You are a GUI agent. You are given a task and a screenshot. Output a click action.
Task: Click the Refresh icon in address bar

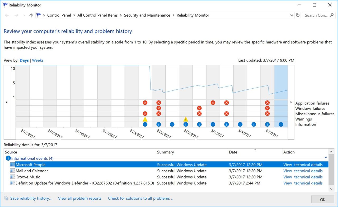[298, 15]
